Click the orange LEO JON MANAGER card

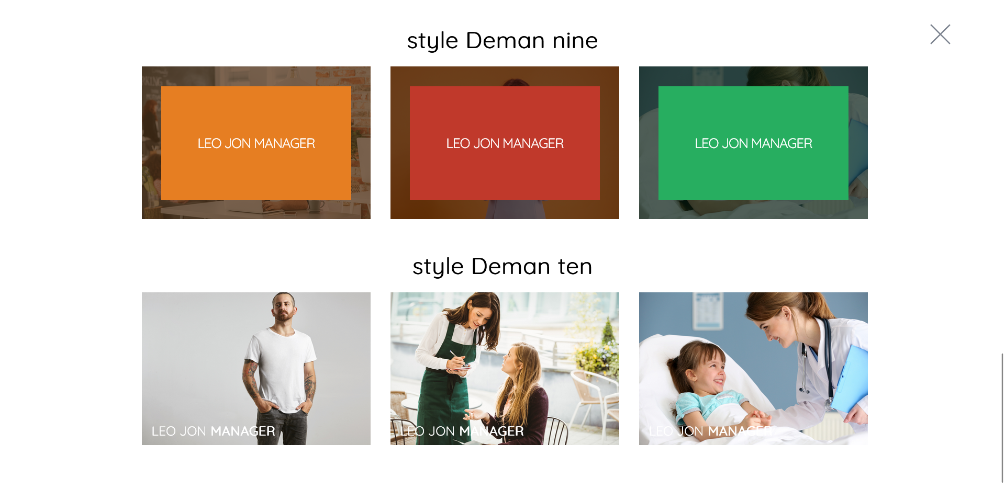[256, 143]
